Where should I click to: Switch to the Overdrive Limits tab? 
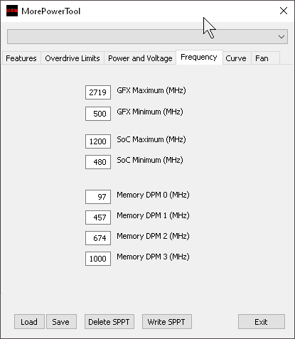73,58
